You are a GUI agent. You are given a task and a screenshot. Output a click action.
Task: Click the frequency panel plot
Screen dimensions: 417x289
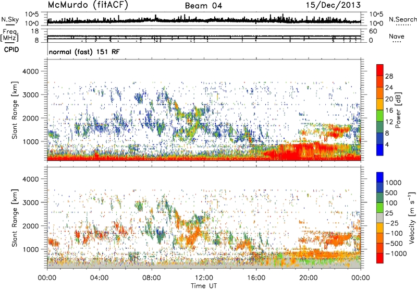click(x=204, y=35)
